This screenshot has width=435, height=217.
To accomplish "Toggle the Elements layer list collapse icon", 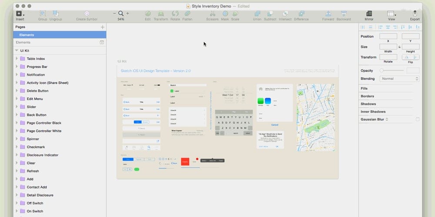I will [102, 43].
